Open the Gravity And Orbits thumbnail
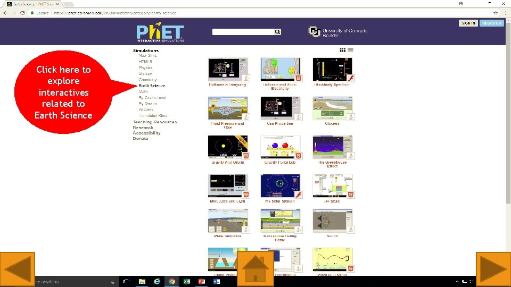 coord(228,147)
